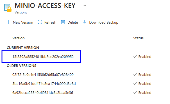Click checkmark icon beside current version Enabled

click(135, 56)
